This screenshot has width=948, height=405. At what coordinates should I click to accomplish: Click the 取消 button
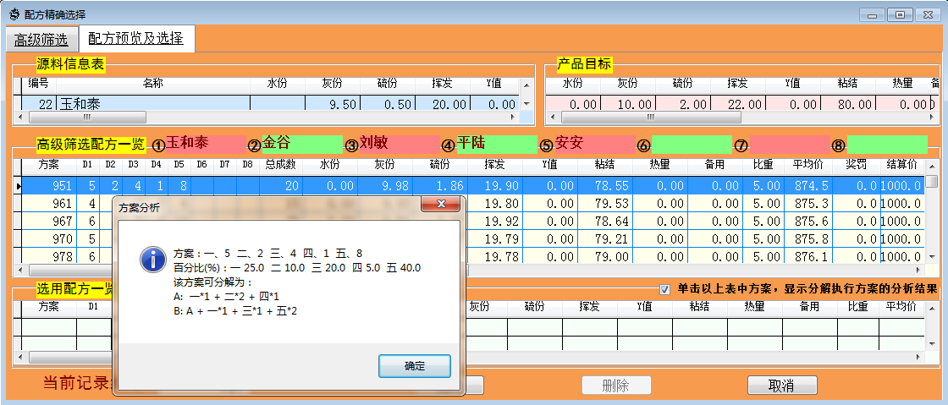click(x=782, y=385)
